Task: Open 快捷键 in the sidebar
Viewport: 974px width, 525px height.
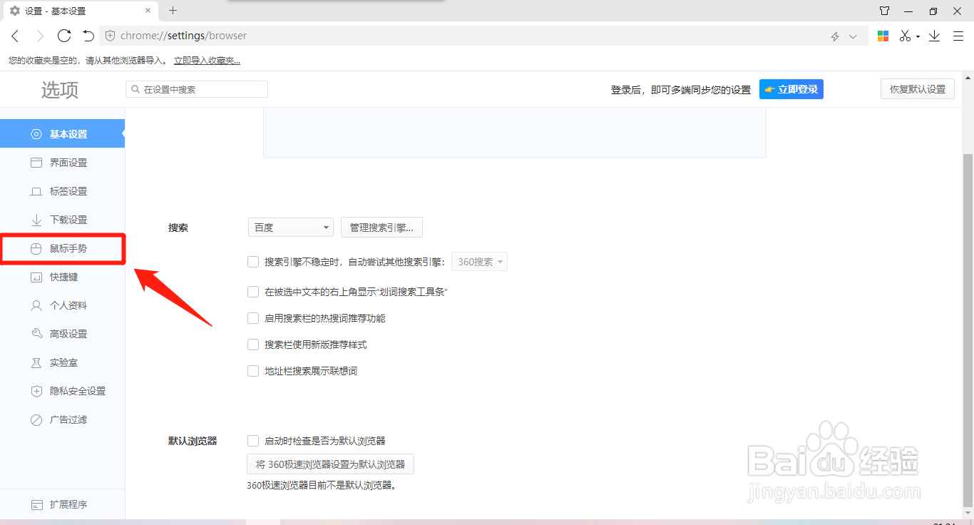Action: 62,277
